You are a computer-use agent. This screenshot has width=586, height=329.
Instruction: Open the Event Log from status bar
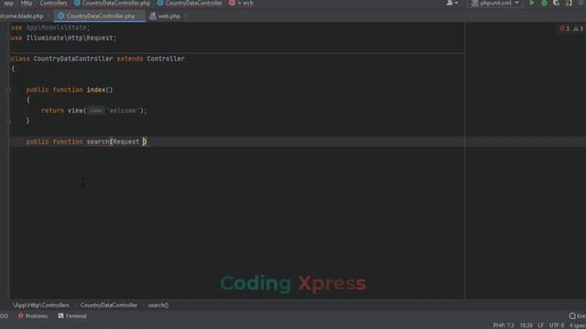577,316
